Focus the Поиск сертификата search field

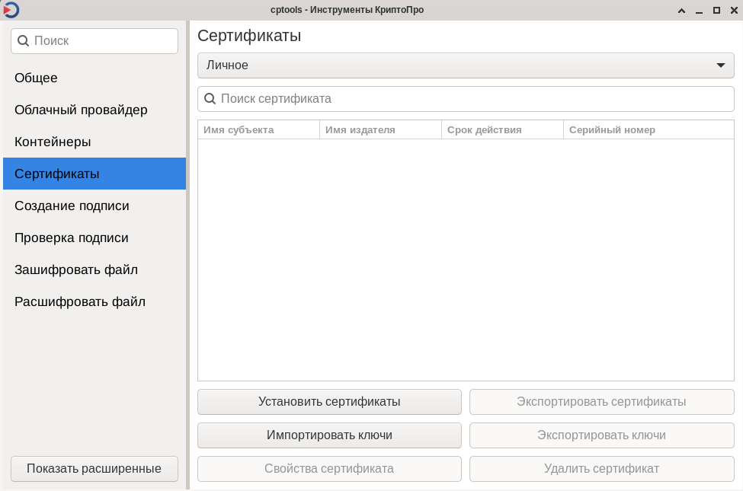(x=466, y=99)
